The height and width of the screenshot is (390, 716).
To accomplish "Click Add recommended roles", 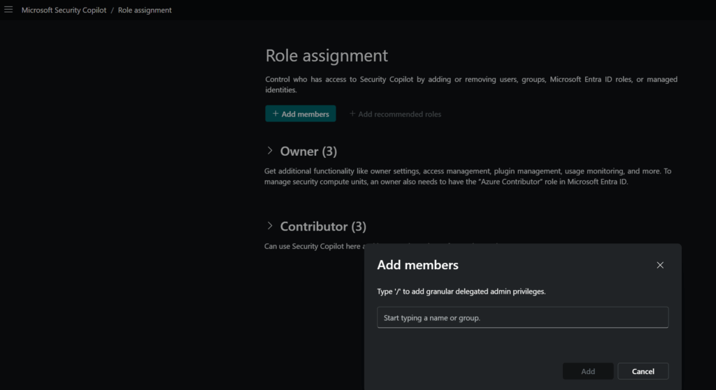I will point(396,114).
